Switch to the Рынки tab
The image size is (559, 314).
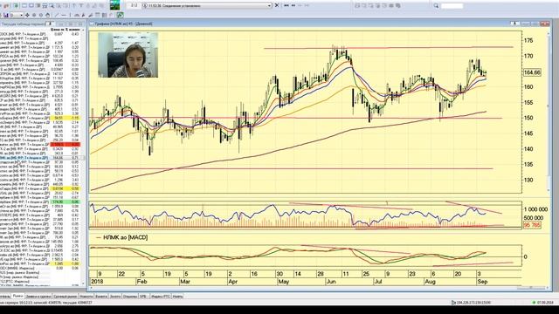pos(17,297)
